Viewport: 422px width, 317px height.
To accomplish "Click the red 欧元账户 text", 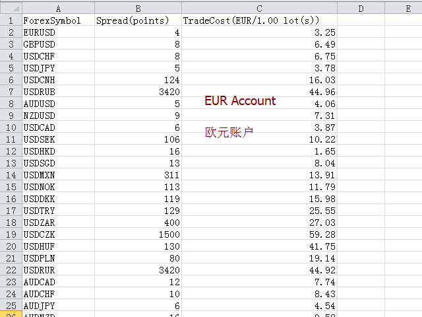I will pyautogui.click(x=229, y=132).
